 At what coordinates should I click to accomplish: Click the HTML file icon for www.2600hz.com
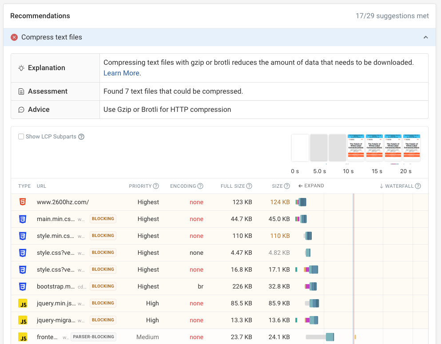tap(23, 202)
